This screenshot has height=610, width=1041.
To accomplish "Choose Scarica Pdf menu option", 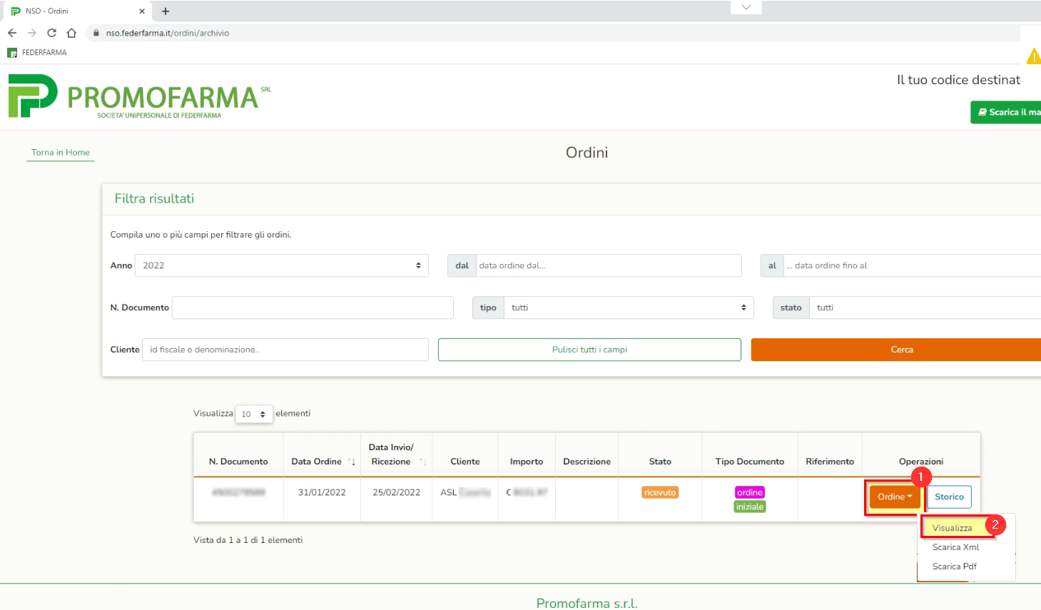I will coord(954,566).
